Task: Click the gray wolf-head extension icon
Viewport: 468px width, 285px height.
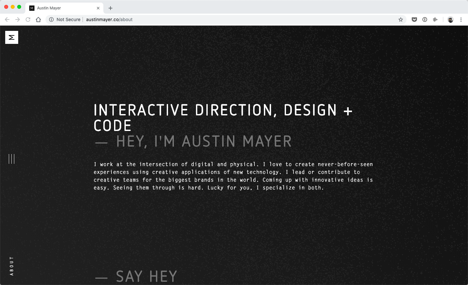Action: click(435, 19)
